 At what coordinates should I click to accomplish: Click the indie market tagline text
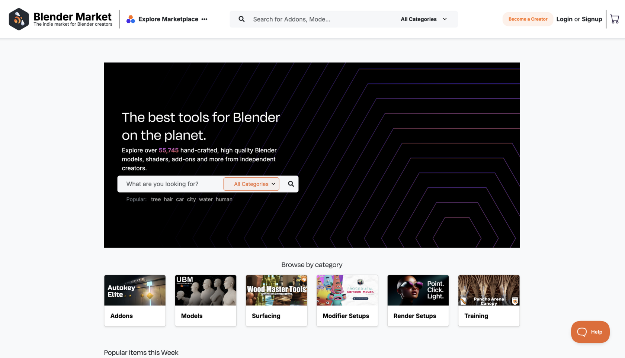[73, 25]
